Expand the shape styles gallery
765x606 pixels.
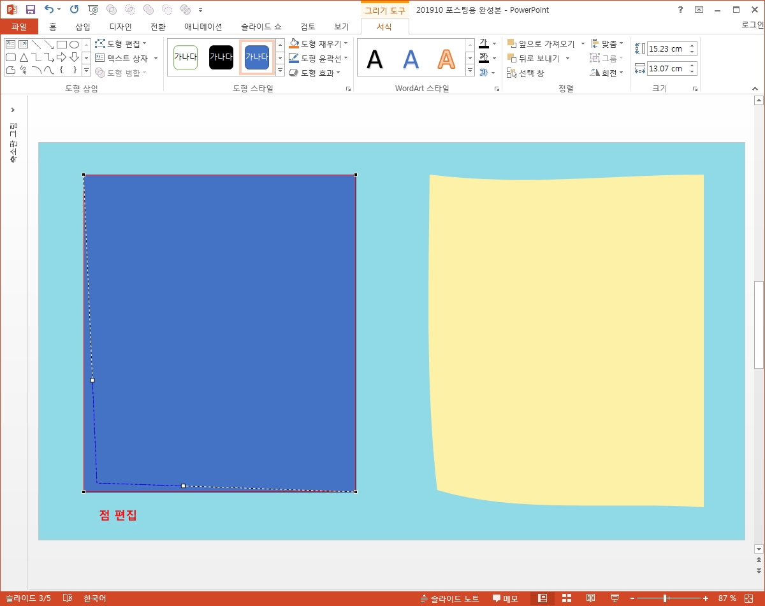[280, 71]
